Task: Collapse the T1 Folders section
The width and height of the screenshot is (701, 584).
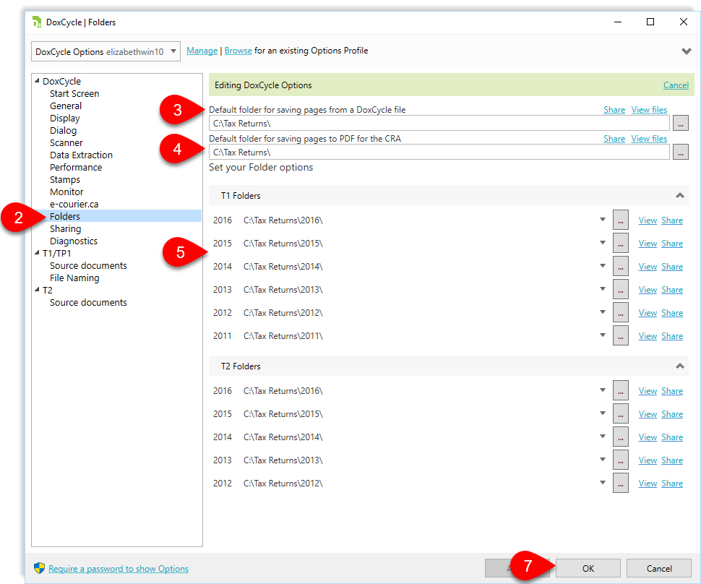Action: [679, 195]
